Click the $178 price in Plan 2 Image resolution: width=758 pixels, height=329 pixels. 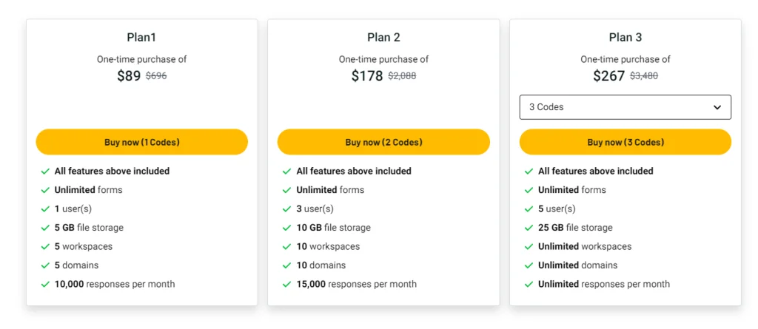tap(367, 75)
